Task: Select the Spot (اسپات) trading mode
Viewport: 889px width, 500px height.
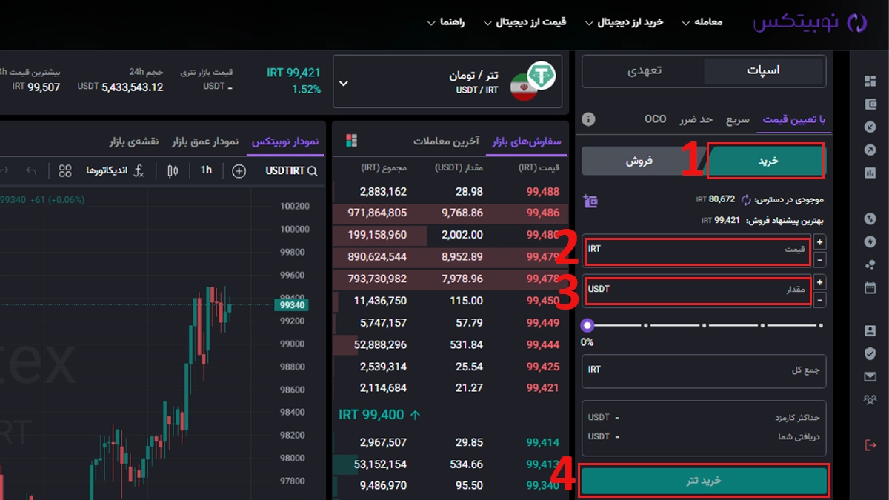Action: pyautogui.click(x=763, y=71)
